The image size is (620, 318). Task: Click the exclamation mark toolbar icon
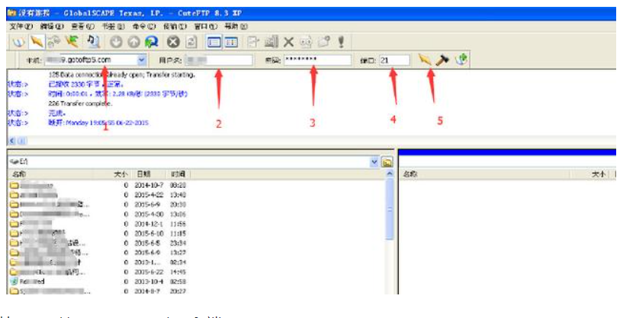340,43
